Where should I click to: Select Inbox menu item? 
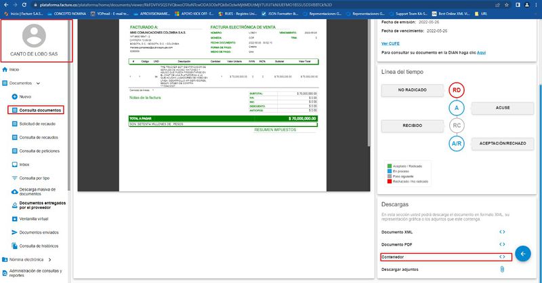click(24, 164)
